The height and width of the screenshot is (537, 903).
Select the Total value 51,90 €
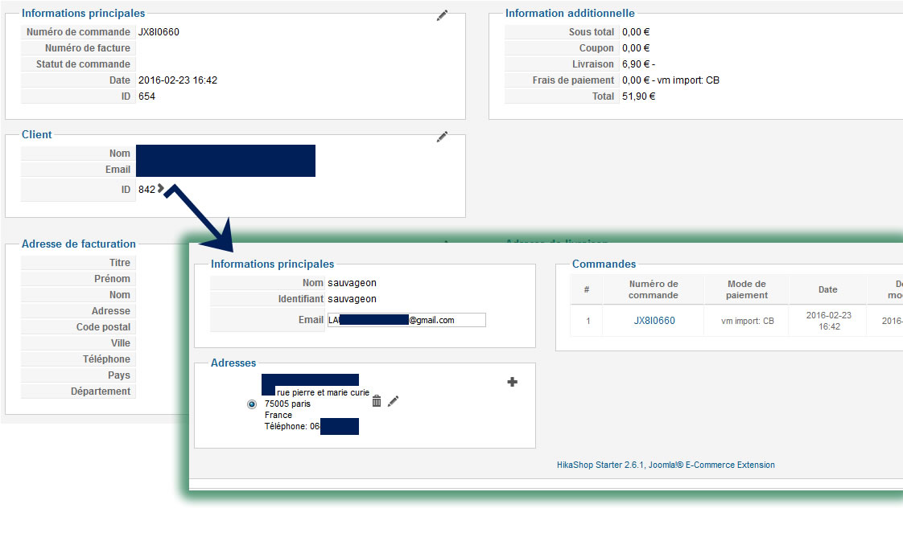(638, 96)
